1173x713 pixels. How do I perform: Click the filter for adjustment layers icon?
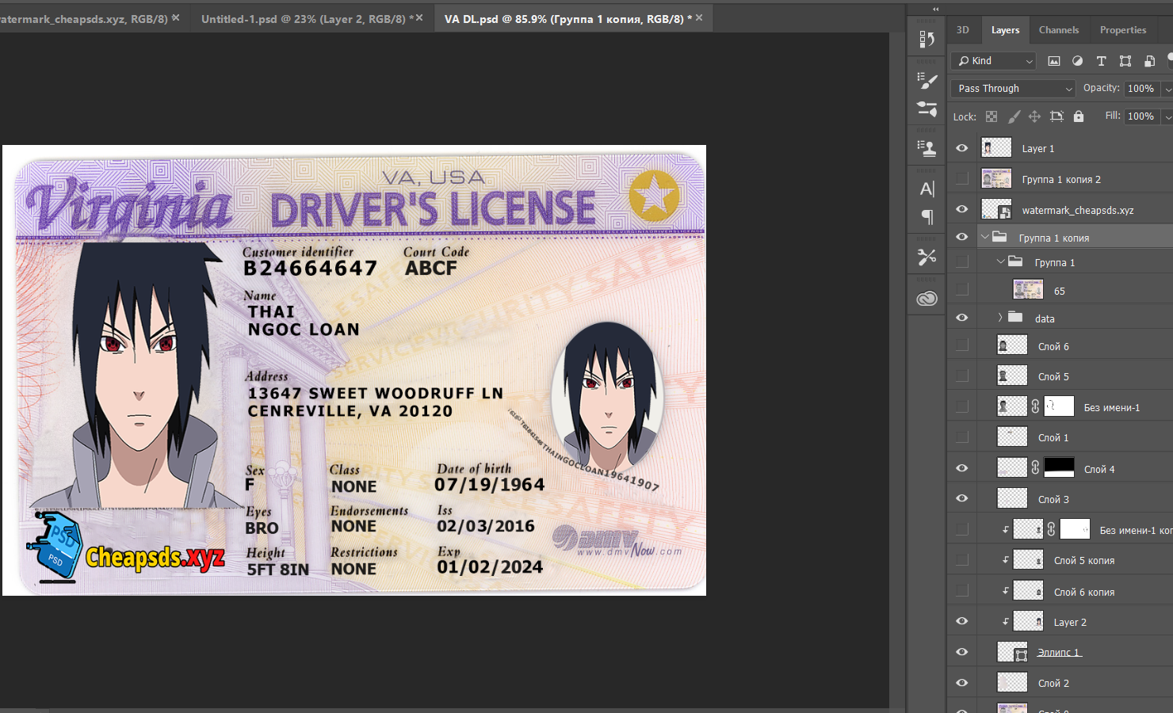(1077, 61)
